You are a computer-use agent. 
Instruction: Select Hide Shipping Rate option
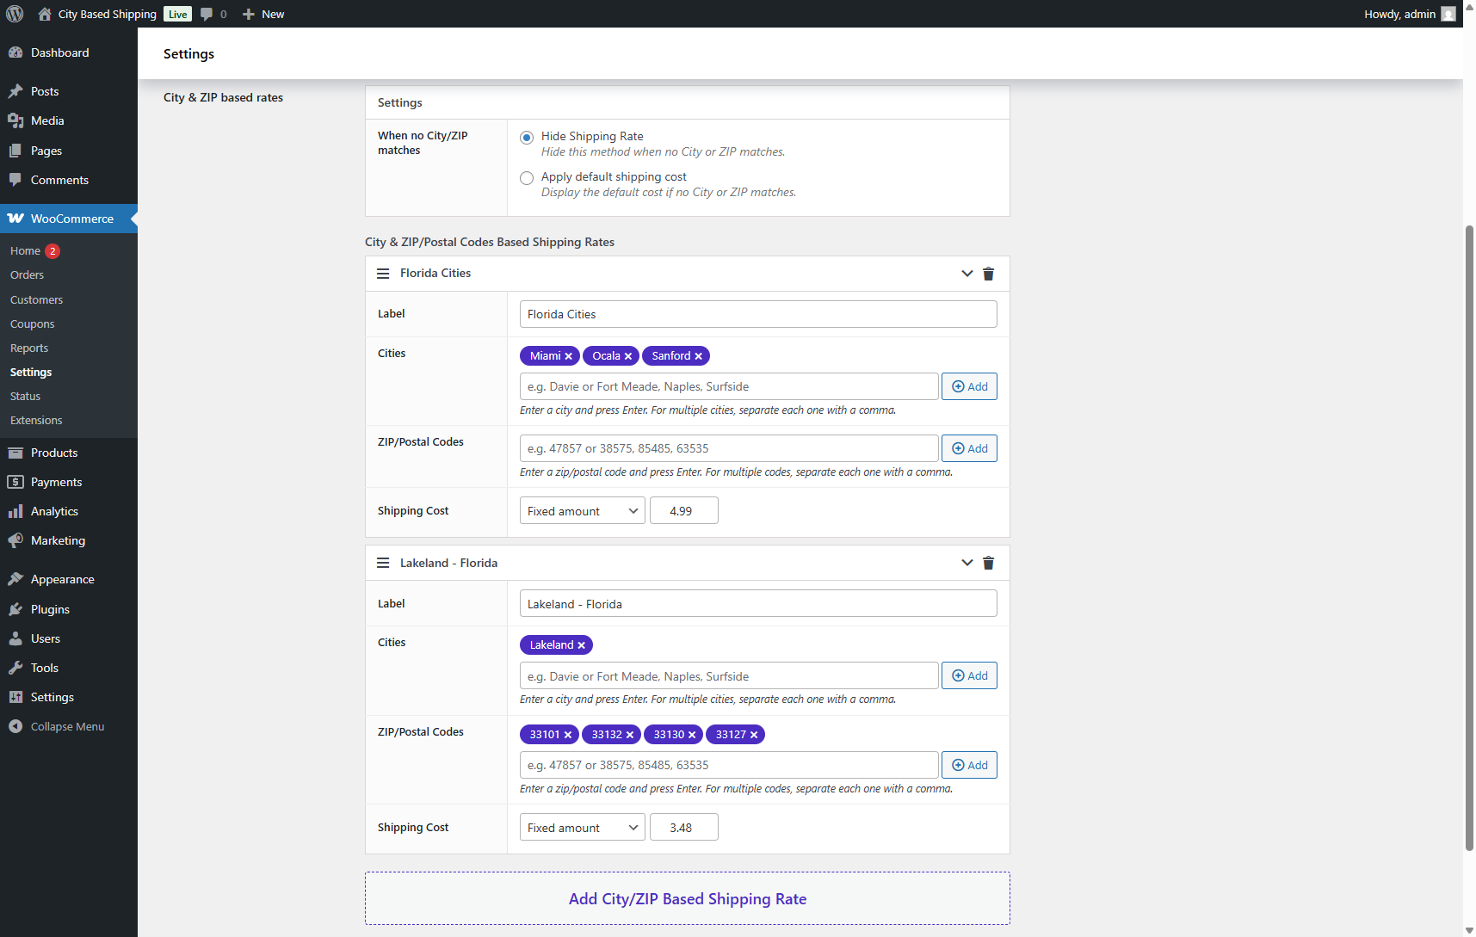[x=527, y=138]
